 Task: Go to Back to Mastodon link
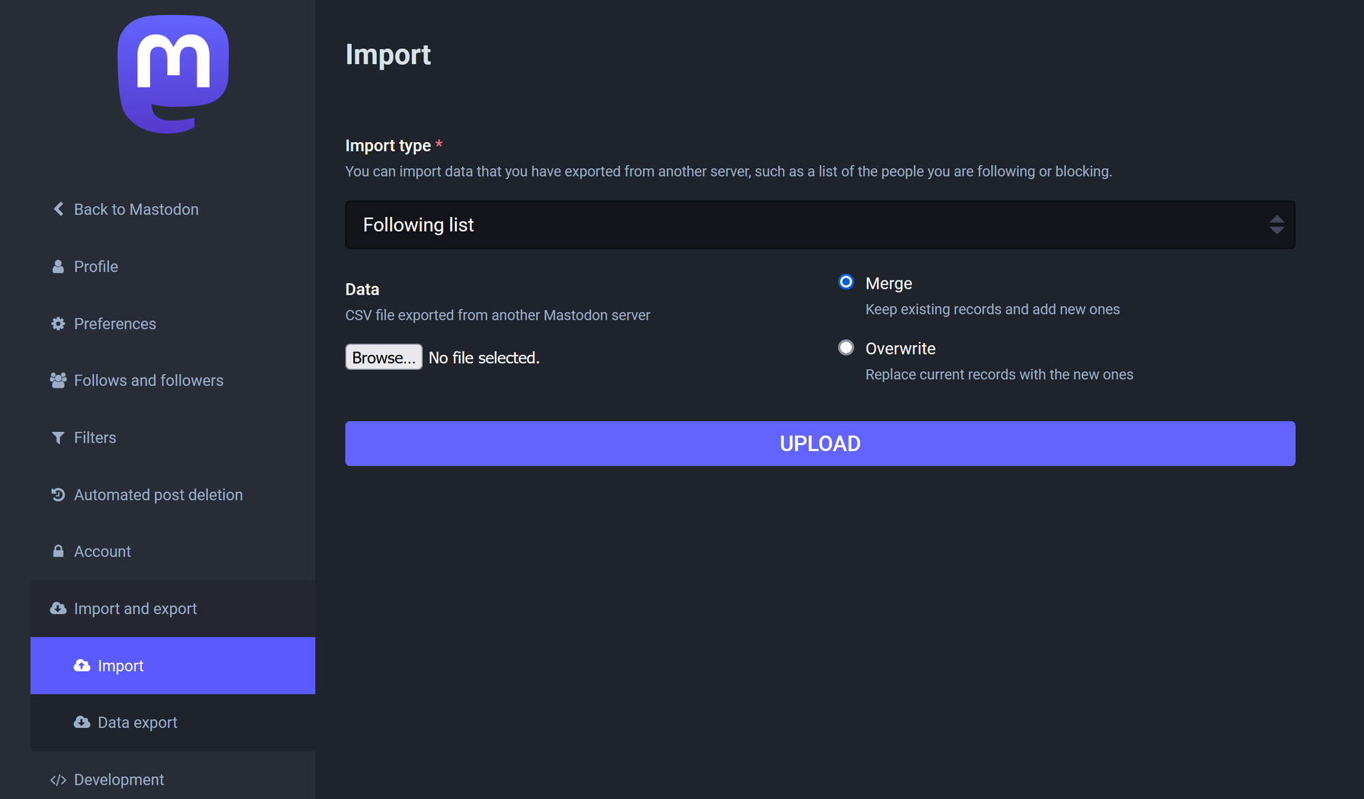point(136,209)
